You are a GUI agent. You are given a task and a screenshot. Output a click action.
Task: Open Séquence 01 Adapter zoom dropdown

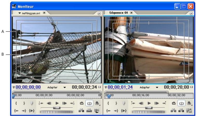pyautogui.click(x=157, y=88)
